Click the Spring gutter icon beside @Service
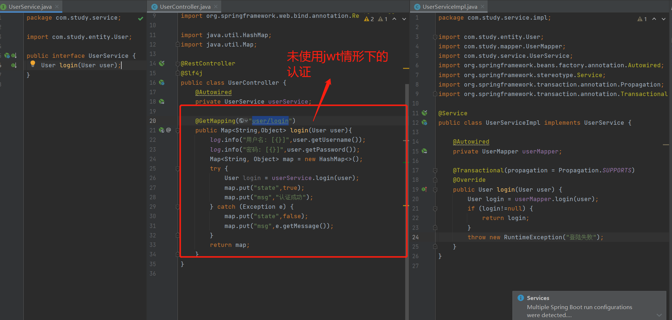The width and height of the screenshot is (672, 320). (x=425, y=113)
